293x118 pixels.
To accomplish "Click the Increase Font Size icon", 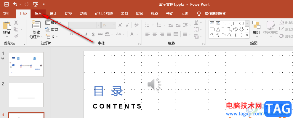I will pyautogui.click(x=120, y=25).
